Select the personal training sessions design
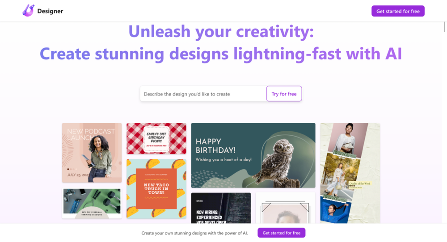 click(x=92, y=203)
